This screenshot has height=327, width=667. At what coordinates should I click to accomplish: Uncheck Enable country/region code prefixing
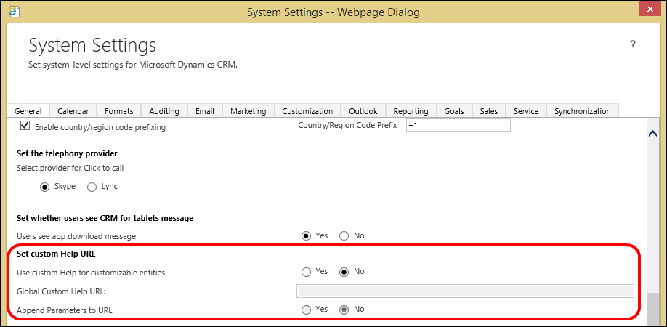[25, 126]
